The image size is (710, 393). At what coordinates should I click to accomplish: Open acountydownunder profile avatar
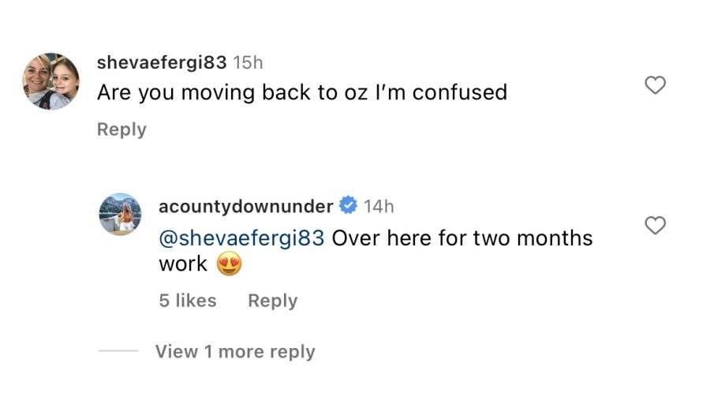(x=120, y=214)
